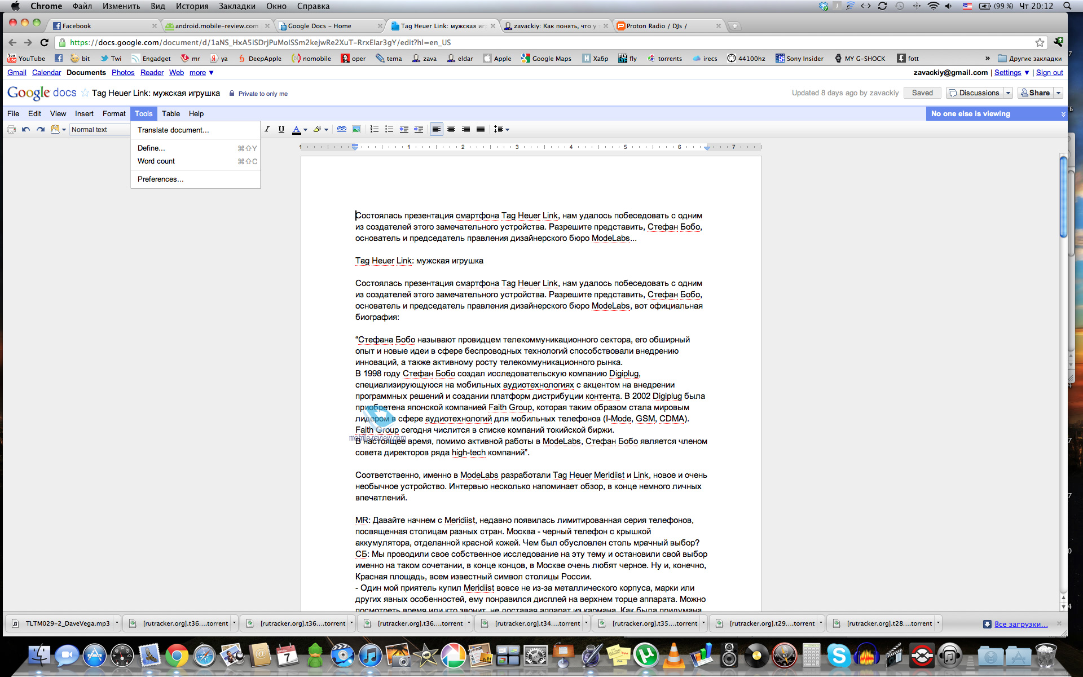Insert an image using the toolbar icon
Image resolution: width=1083 pixels, height=677 pixels.
click(356, 129)
